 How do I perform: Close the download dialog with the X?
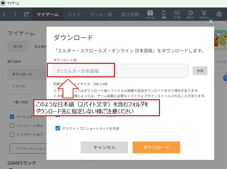[211, 21]
